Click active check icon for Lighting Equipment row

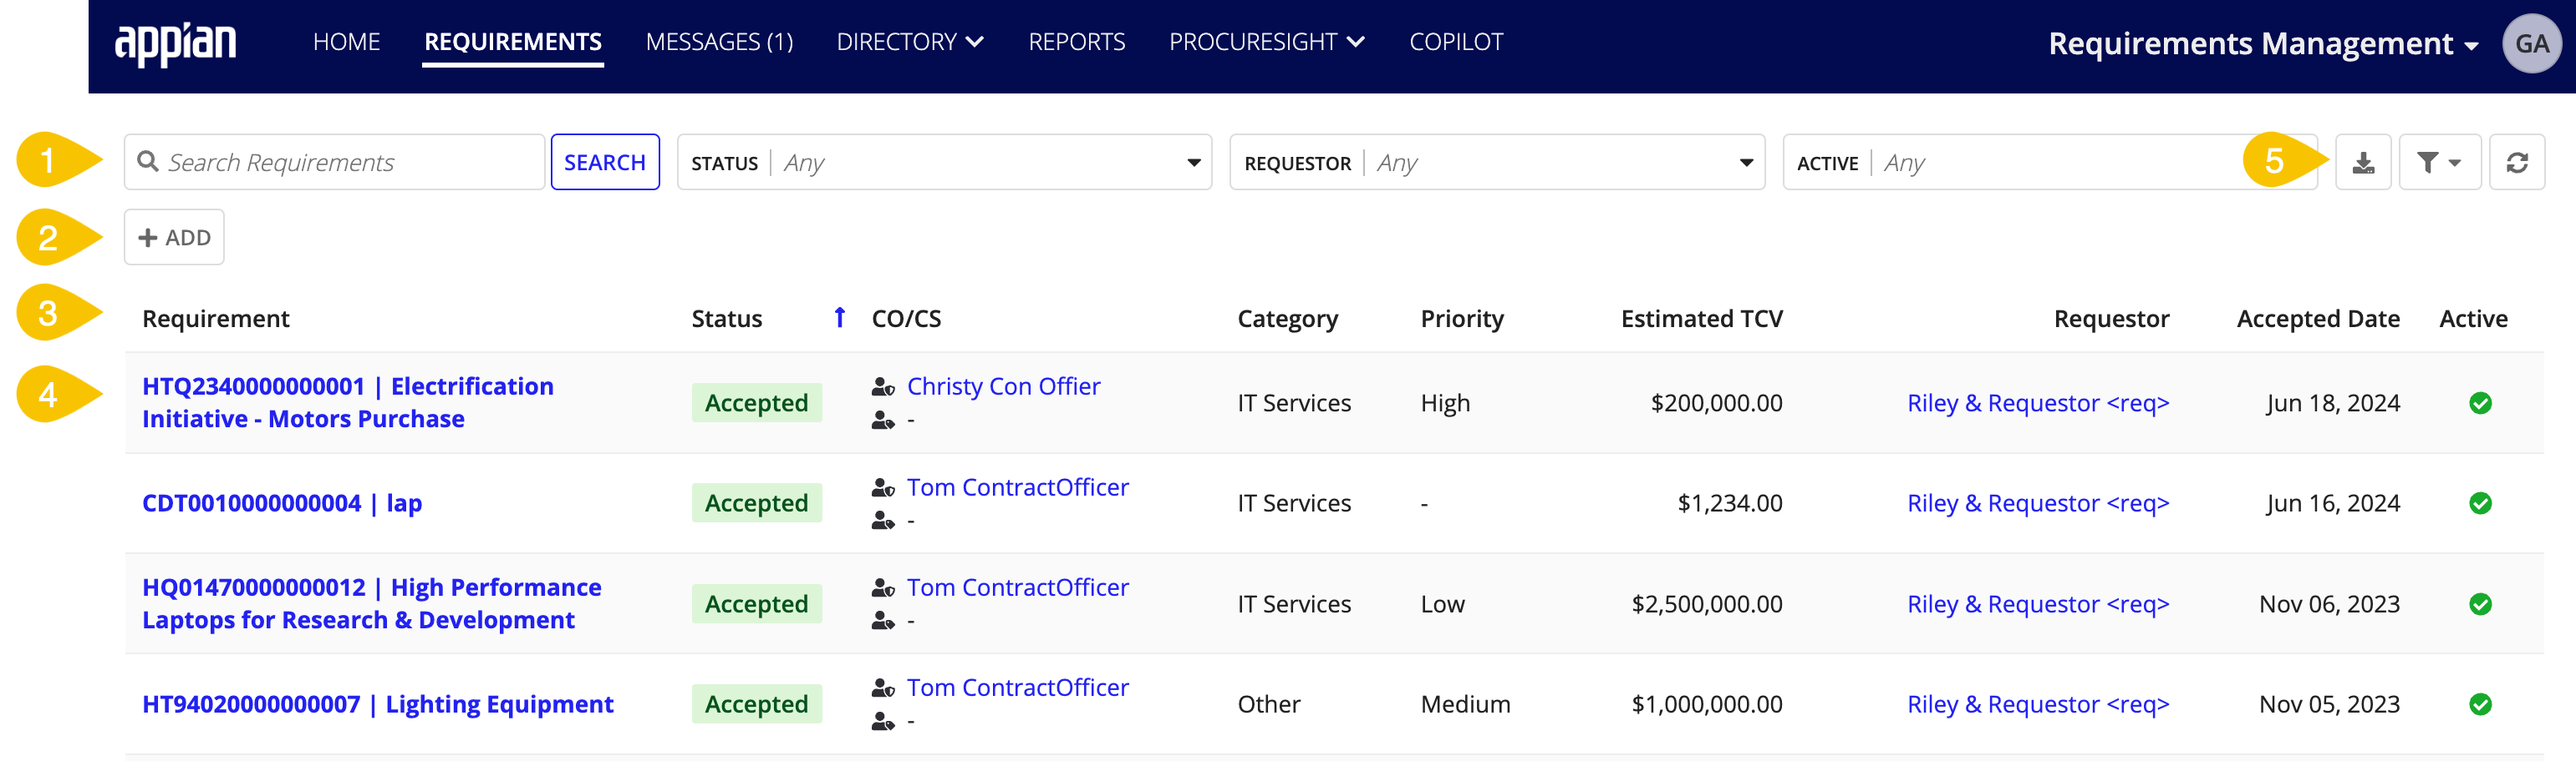click(2480, 704)
